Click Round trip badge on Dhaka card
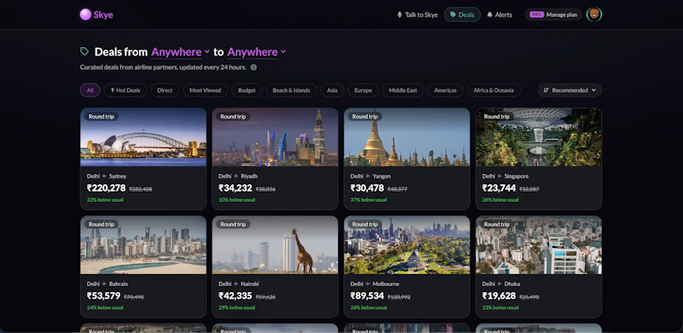Screen dimensions: 683x333 [x=497, y=224]
